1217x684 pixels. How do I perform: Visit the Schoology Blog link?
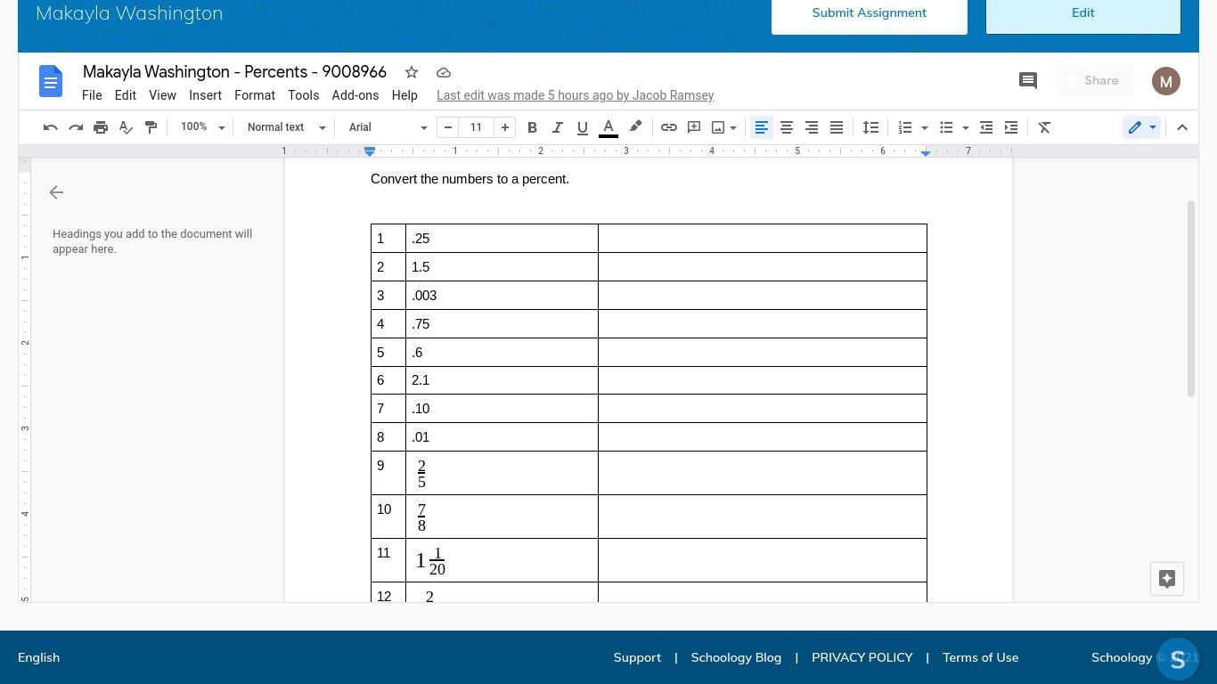(x=736, y=657)
